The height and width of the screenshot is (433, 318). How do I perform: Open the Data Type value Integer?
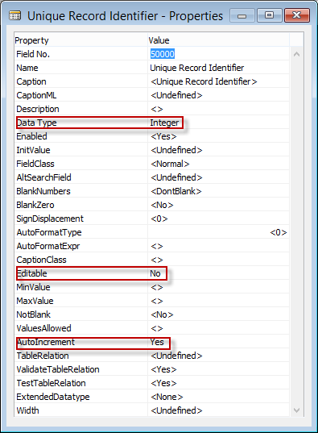click(x=164, y=123)
